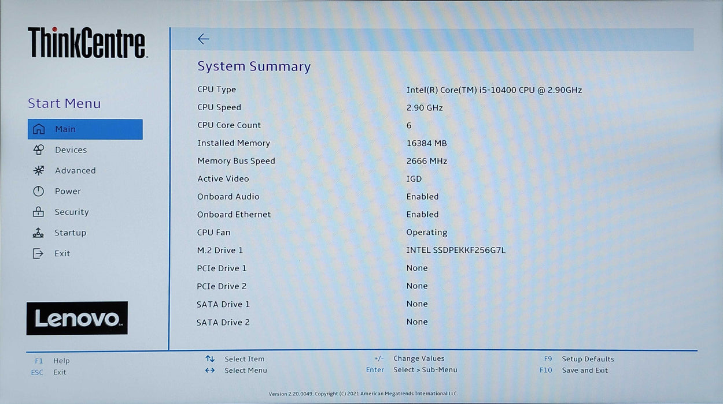The image size is (723, 404).
Task: Click the Devices shapes icon
Action: (39, 150)
